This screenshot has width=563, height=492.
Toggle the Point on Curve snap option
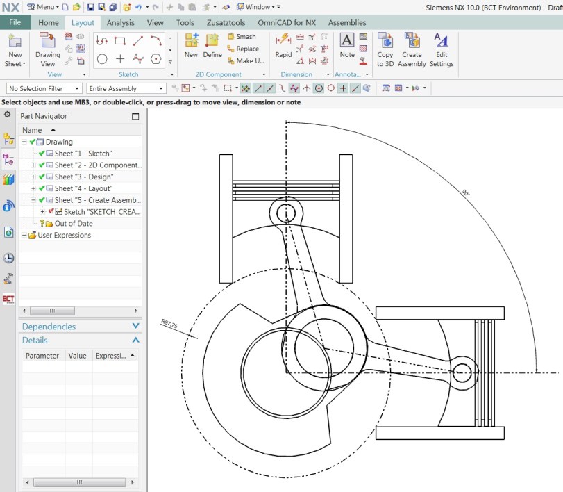click(x=356, y=88)
